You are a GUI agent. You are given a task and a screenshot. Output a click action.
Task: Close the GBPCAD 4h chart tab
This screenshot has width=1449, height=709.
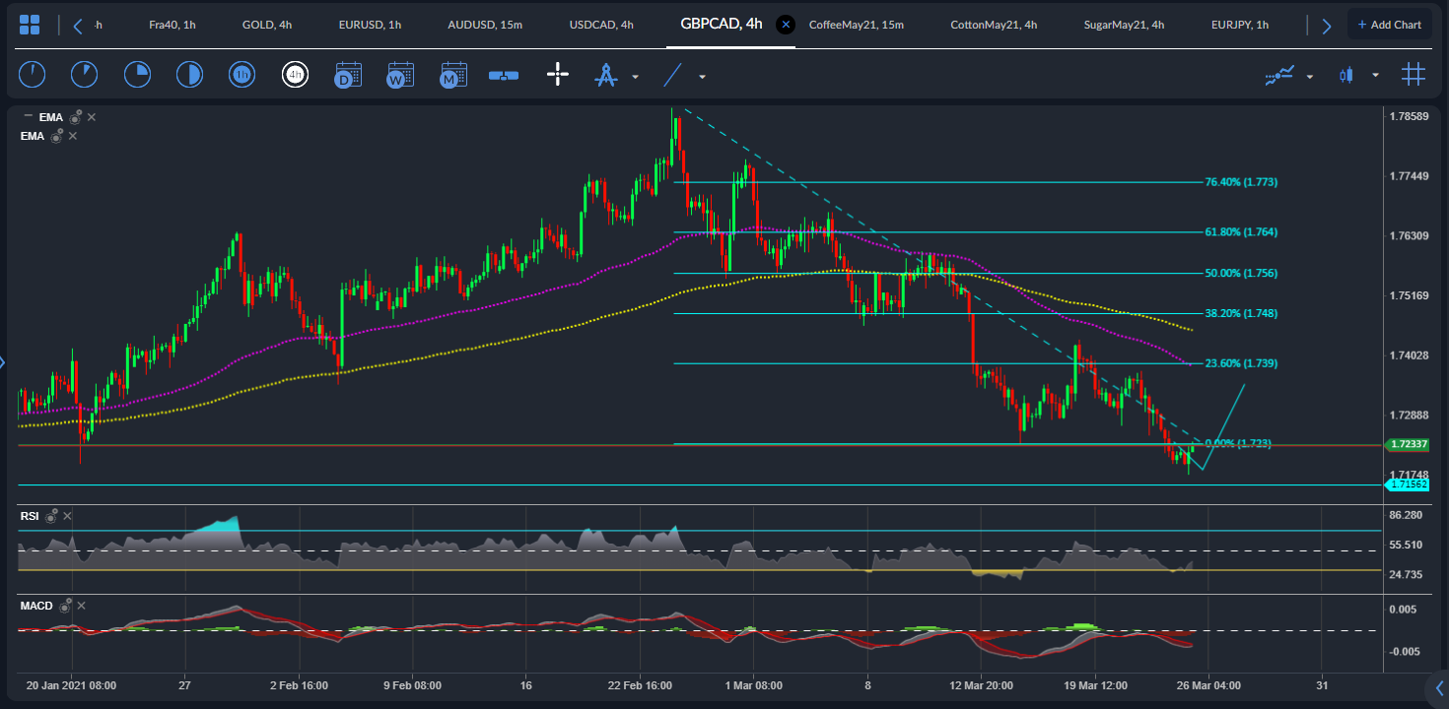point(786,25)
